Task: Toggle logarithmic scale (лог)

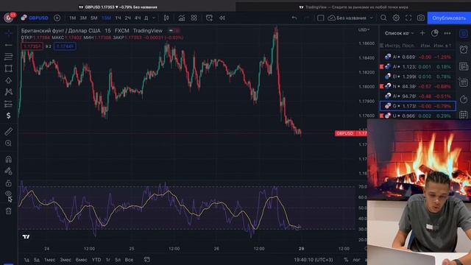Action: (x=356, y=259)
